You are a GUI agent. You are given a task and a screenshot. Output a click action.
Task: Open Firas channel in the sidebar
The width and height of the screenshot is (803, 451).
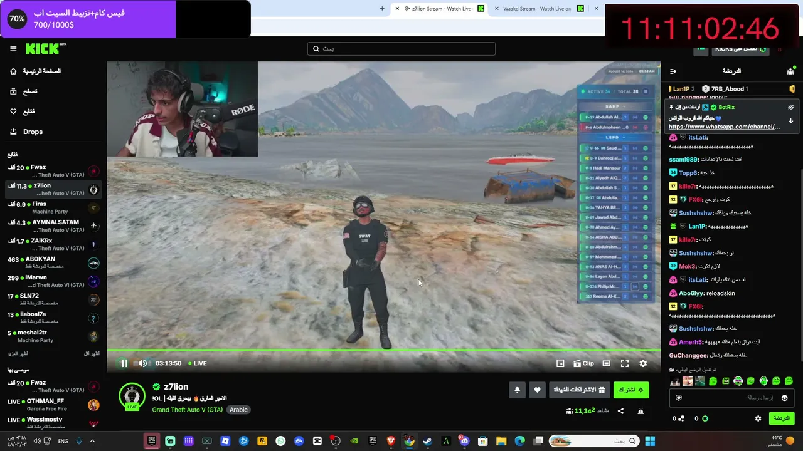(x=53, y=208)
